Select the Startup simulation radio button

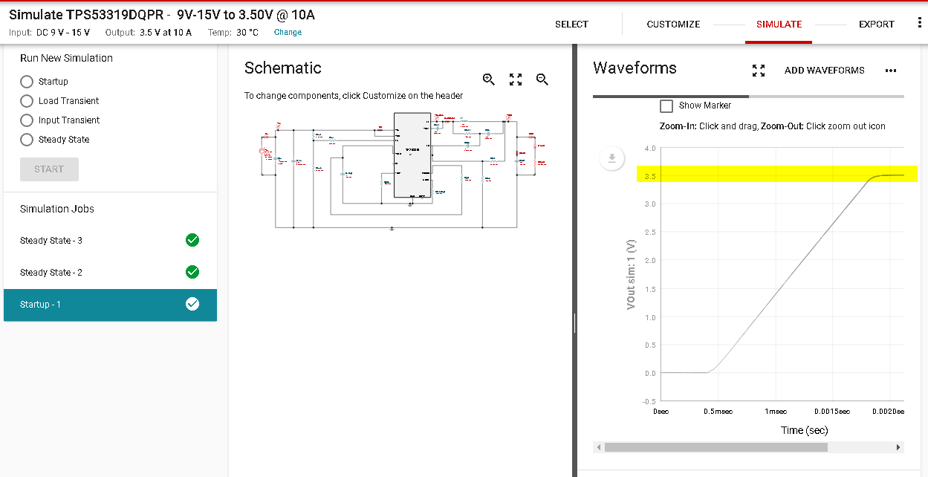26,82
